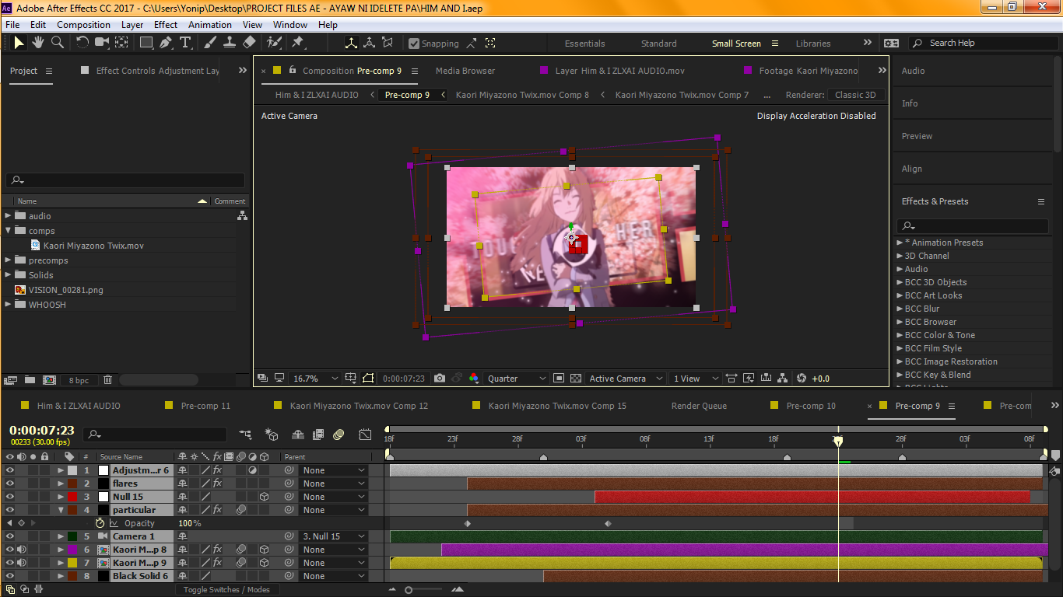Switch to Pre-comp 11 timeline tab
Image resolution: width=1063 pixels, height=597 pixels.
[205, 406]
